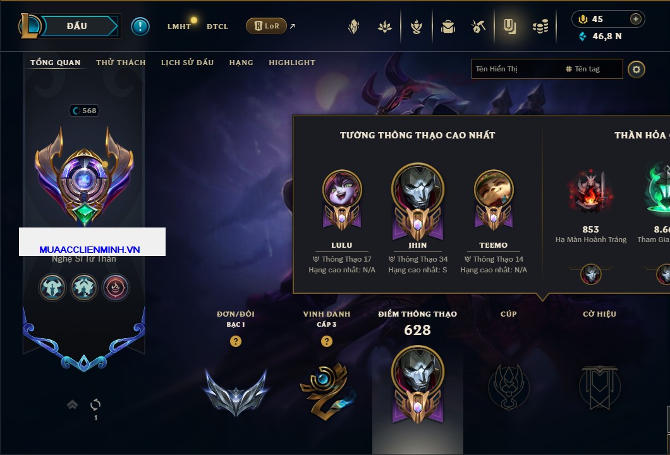Expand banner with the up chevron icon
The height and width of the screenshot is (455, 670).
(72, 404)
